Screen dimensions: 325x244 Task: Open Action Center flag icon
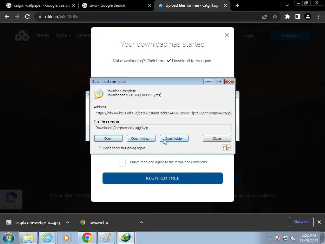278,238
